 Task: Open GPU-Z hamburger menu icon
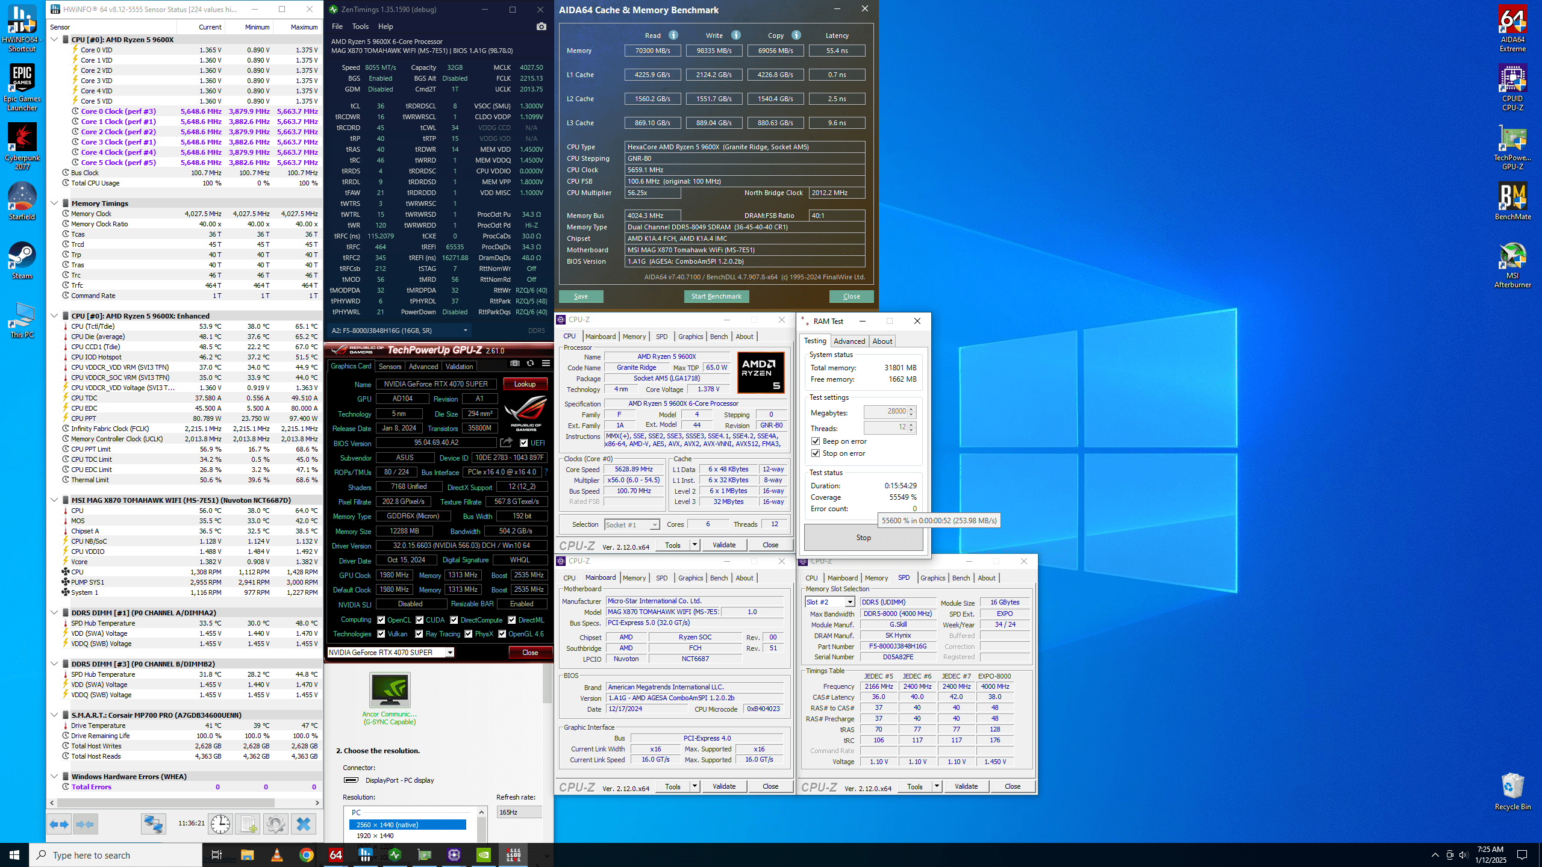tap(546, 363)
